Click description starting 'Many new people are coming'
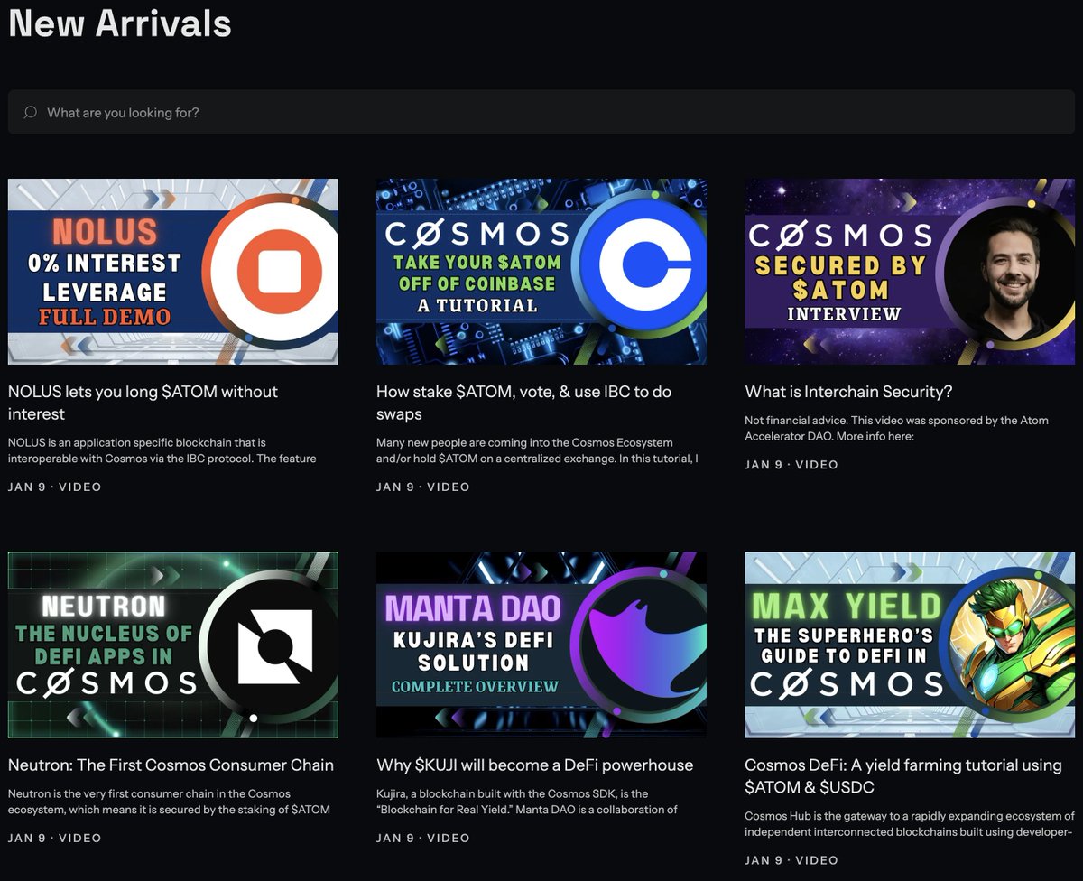Image resolution: width=1083 pixels, height=881 pixels. [x=538, y=450]
